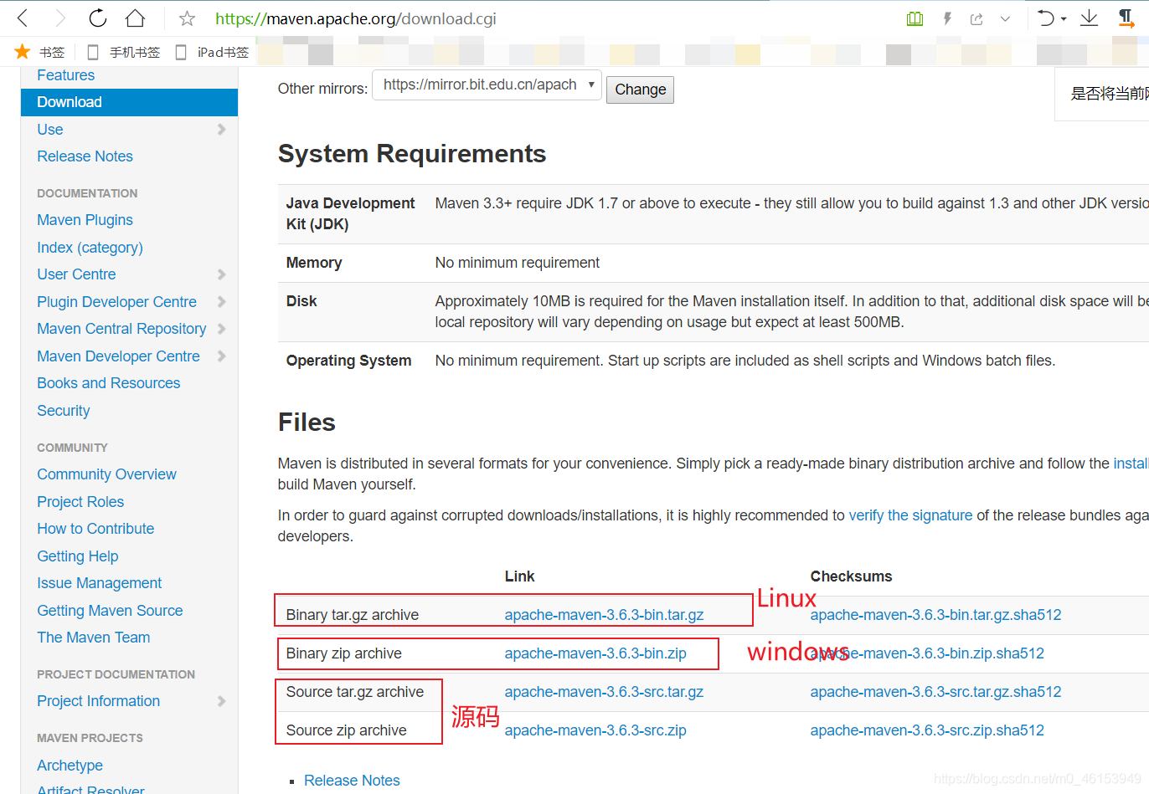
Task: Open iPad书签 bookmark folder
Action: (x=212, y=52)
